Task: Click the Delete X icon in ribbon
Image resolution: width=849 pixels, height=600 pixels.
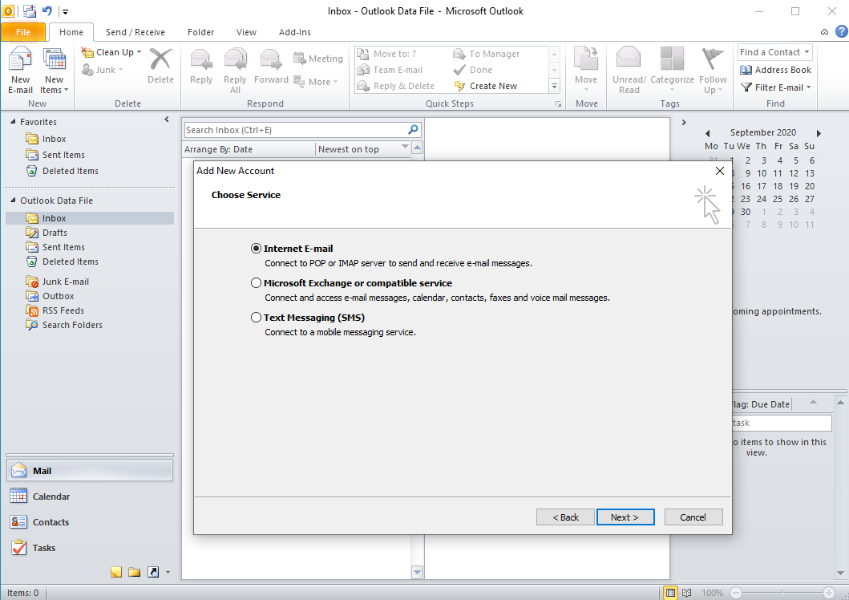Action: 160,59
